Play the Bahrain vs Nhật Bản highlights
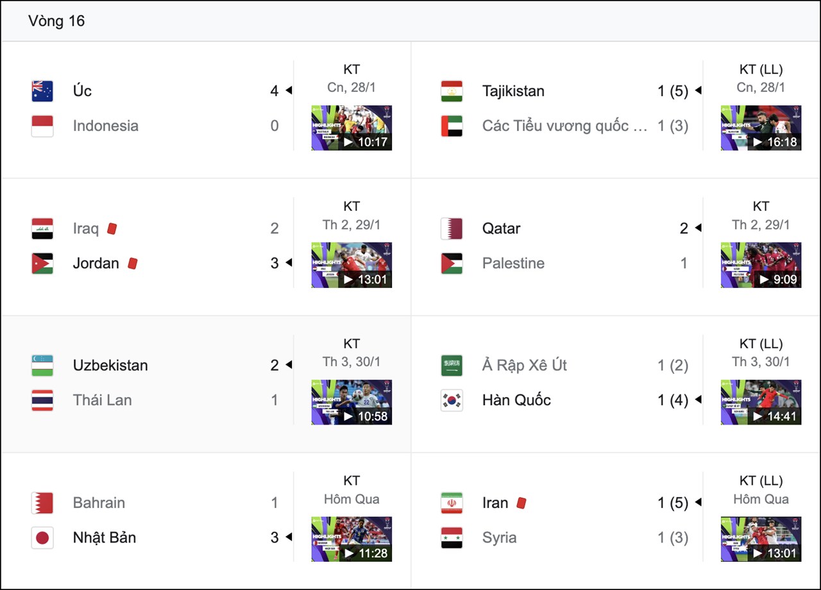Image resolution: width=821 pixels, height=590 pixels. pos(351,539)
